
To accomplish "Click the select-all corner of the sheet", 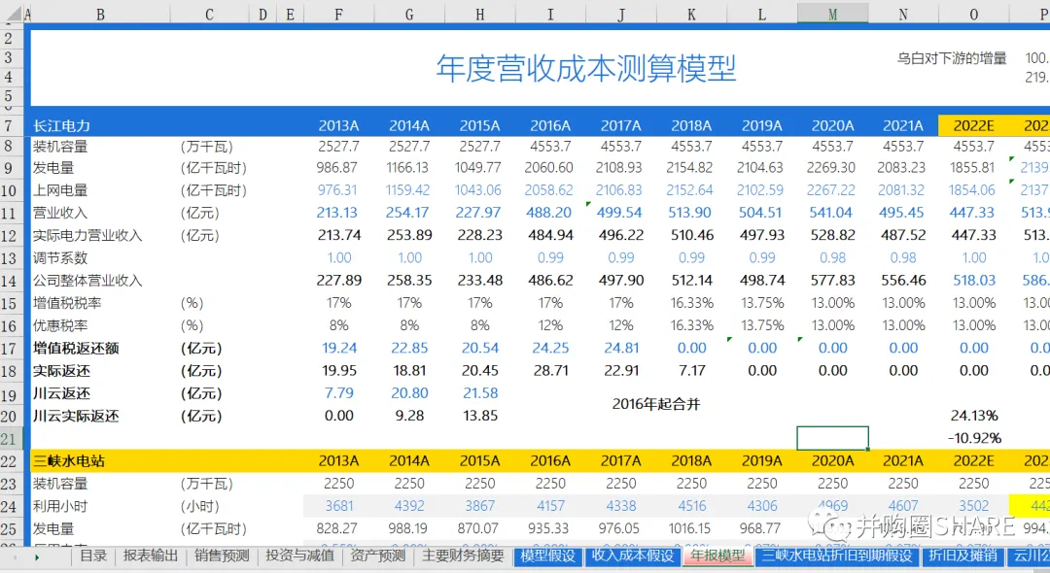I will [x=11, y=14].
